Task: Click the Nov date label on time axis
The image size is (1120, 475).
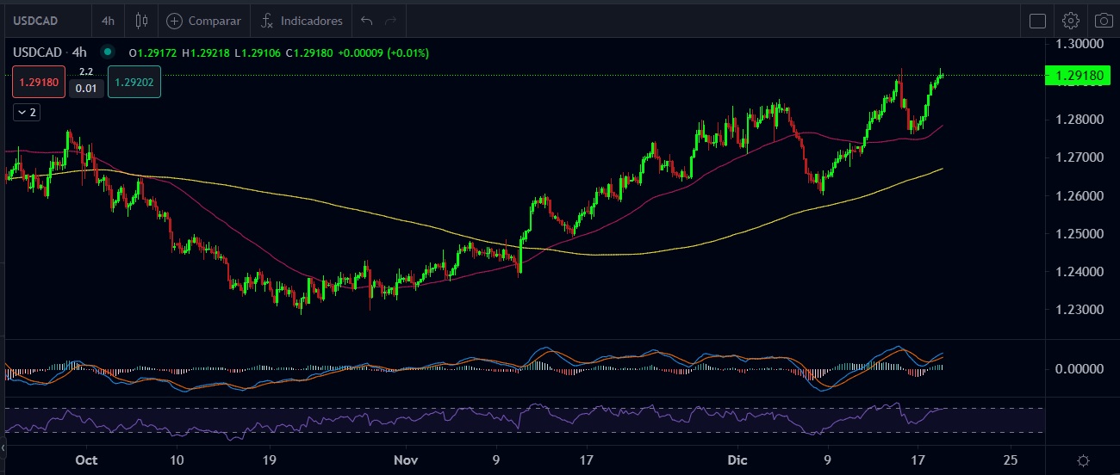Action: pos(405,460)
